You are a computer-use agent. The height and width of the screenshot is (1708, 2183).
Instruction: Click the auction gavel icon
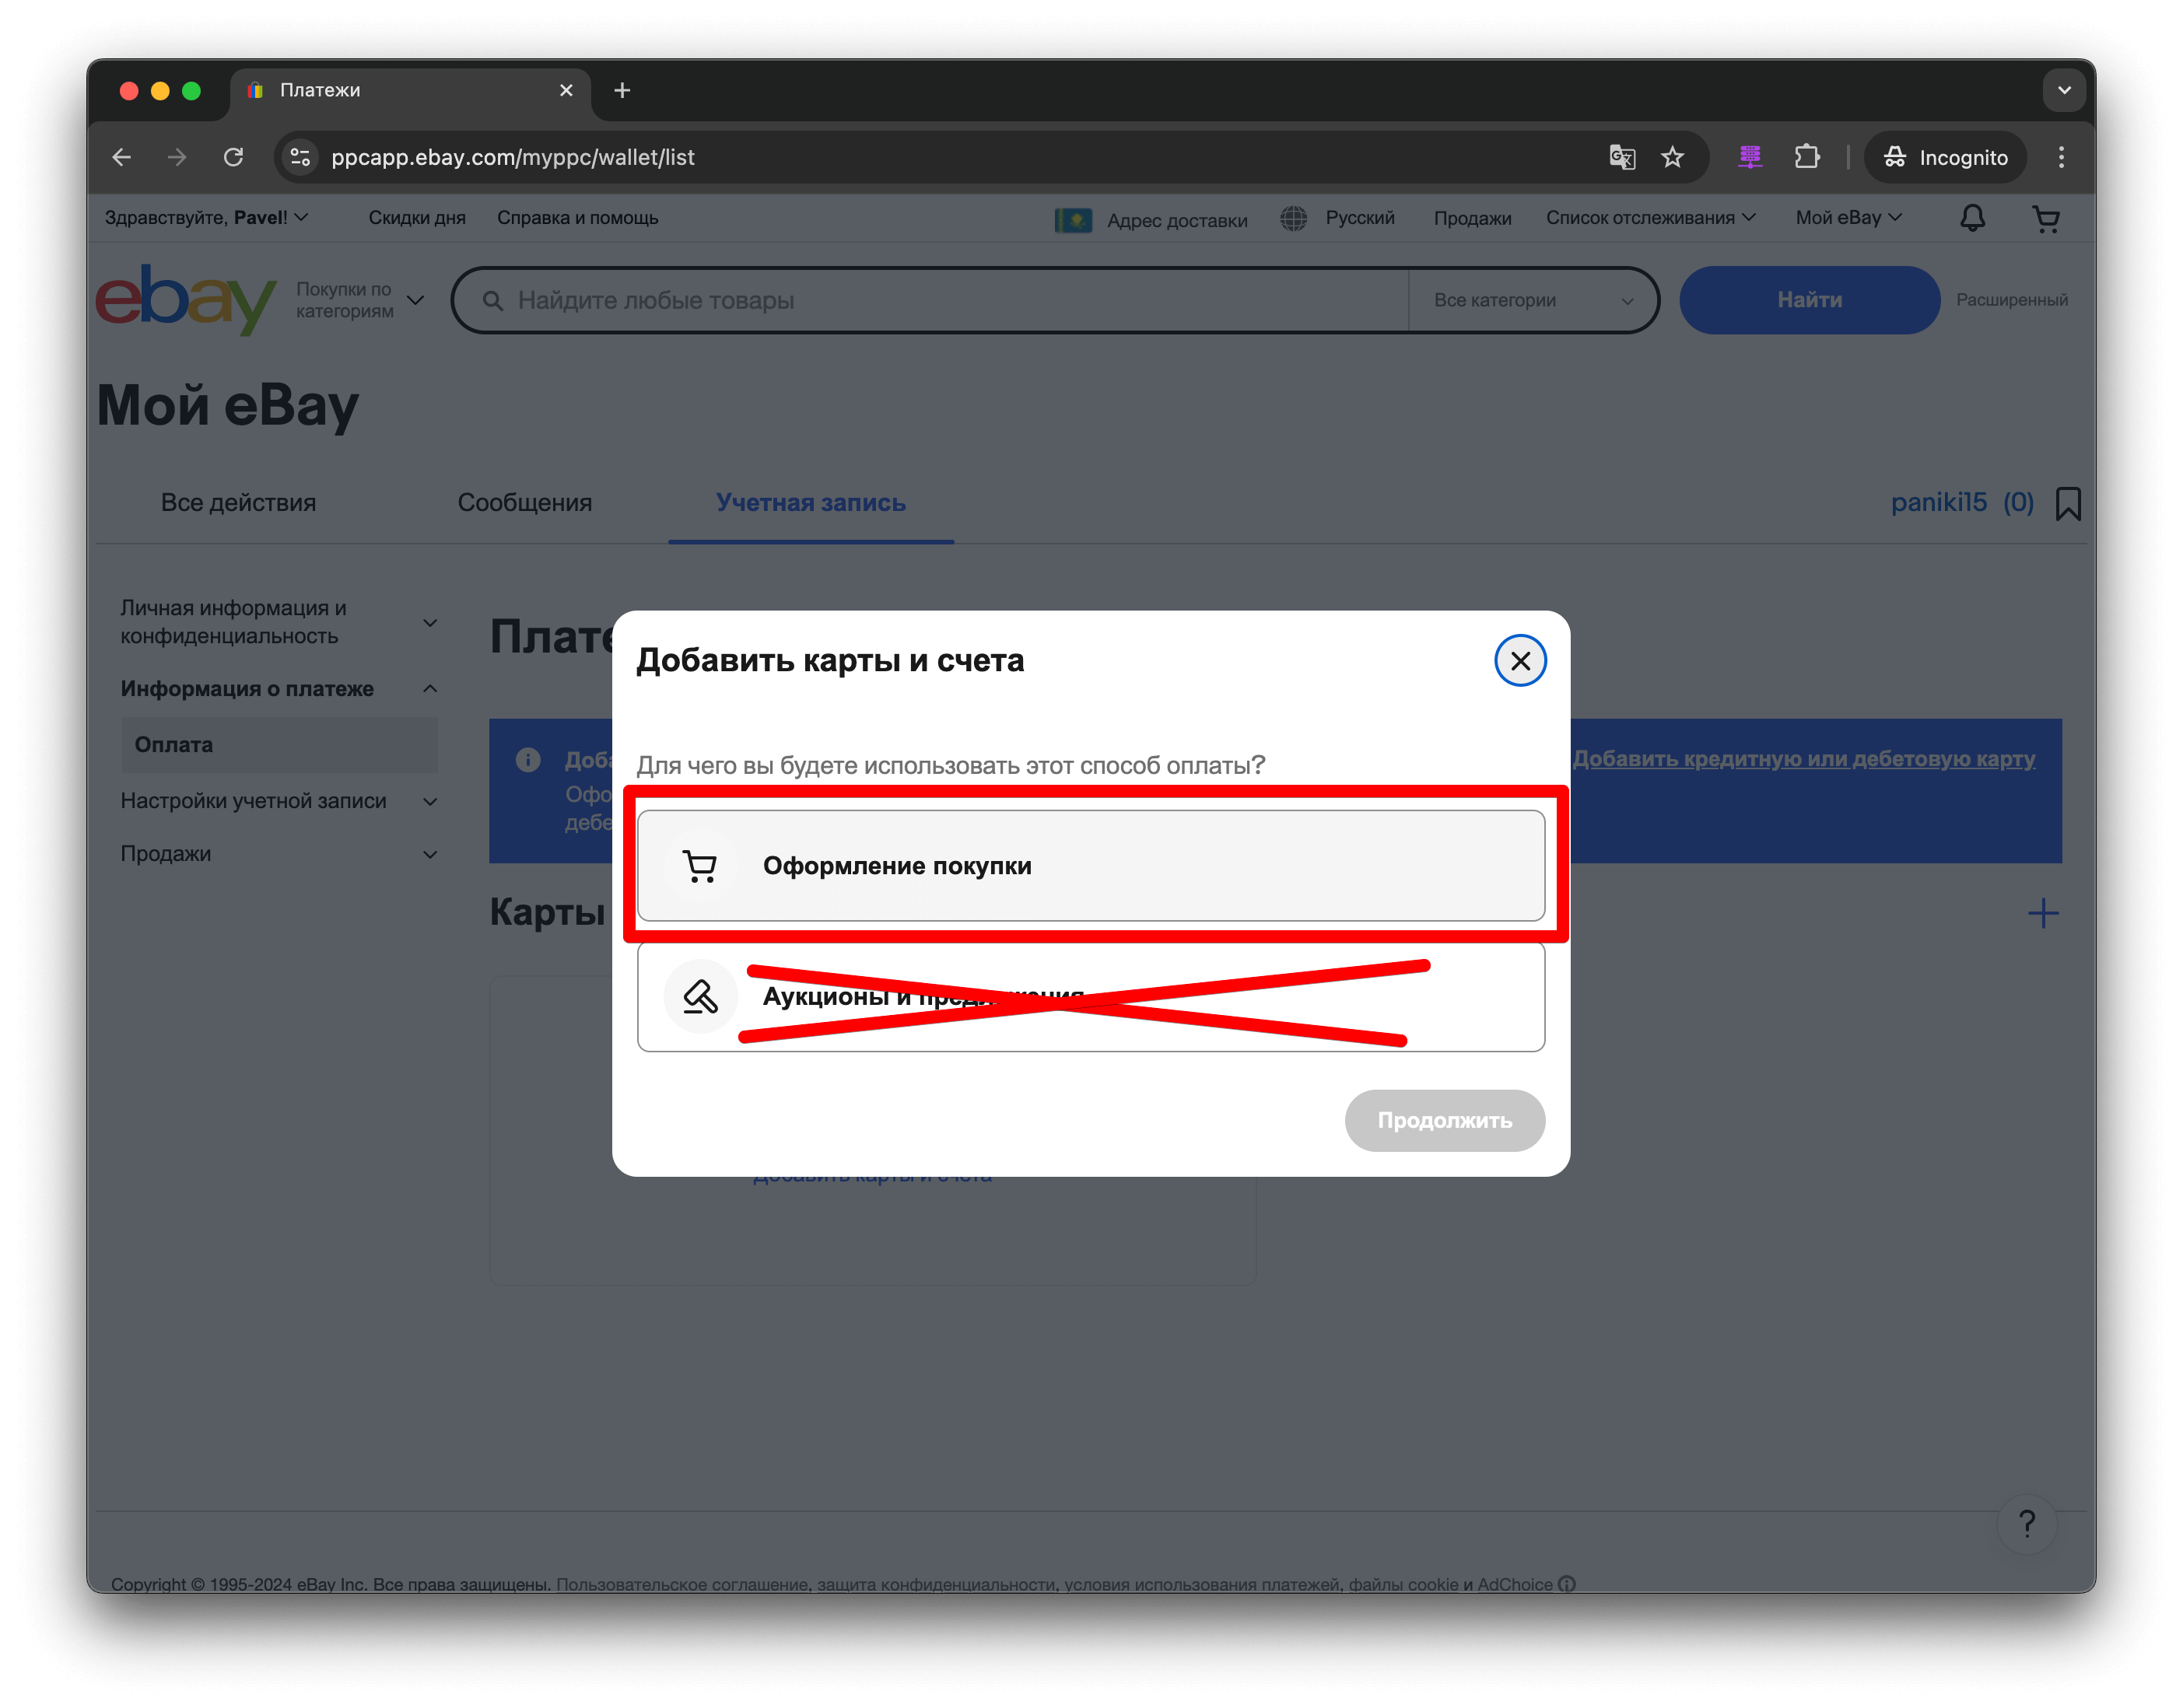click(x=700, y=997)
